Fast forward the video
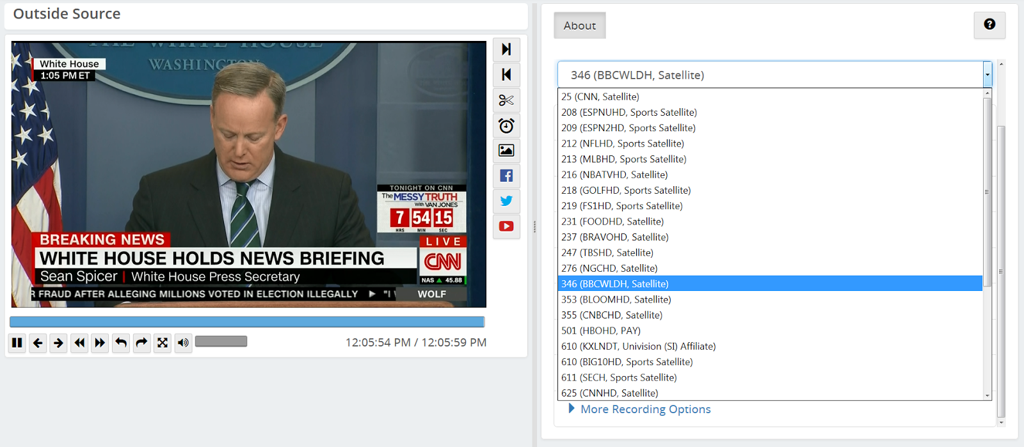Screen dimensions: 1024x447 point(100,343)
